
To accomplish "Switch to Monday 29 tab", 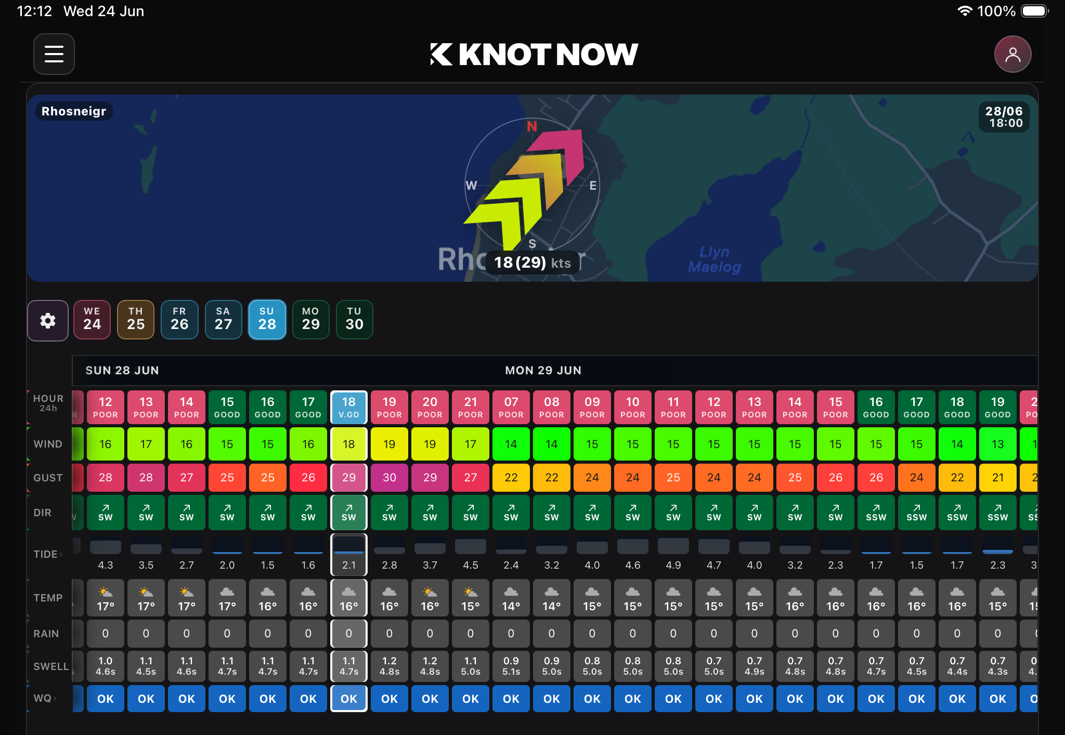I will point(311,320).
